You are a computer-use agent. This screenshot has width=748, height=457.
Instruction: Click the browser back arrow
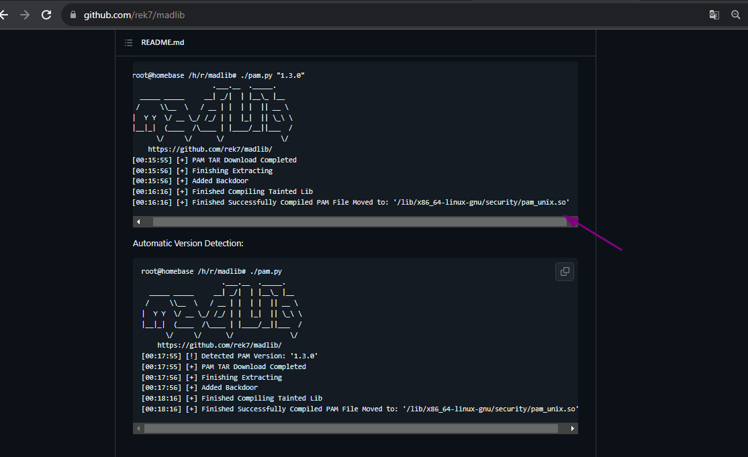[4, 15]
